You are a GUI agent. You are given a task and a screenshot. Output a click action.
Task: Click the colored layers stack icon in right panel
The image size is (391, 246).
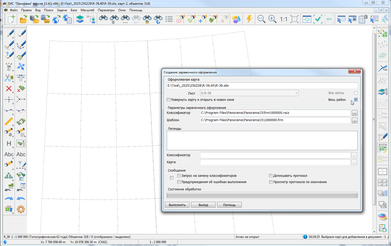click(383, 217)
